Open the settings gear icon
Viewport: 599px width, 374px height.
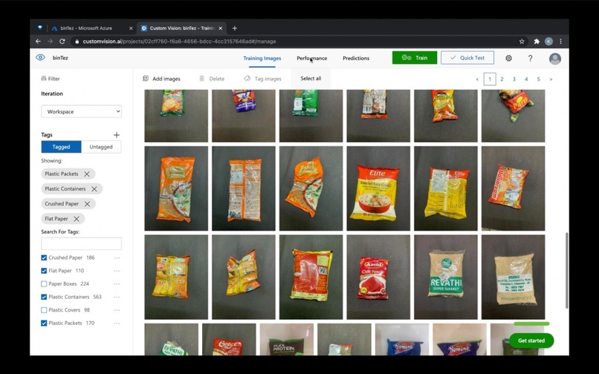coord(508,58)
